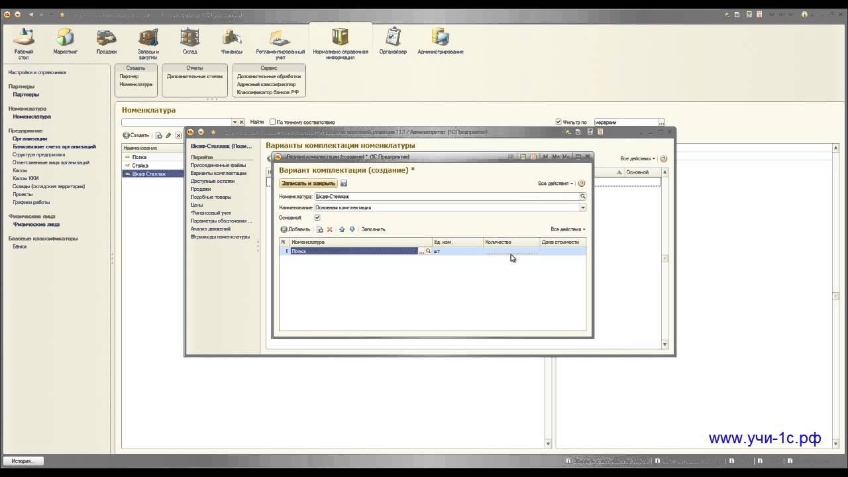Open the Склад section
The width and height of the screenshot is (848, 477).
pos(189,41)
